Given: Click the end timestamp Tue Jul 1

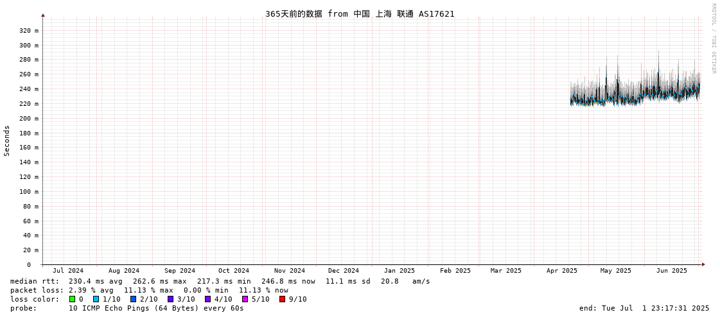Looking at the screenshot, I should [644, 308].
